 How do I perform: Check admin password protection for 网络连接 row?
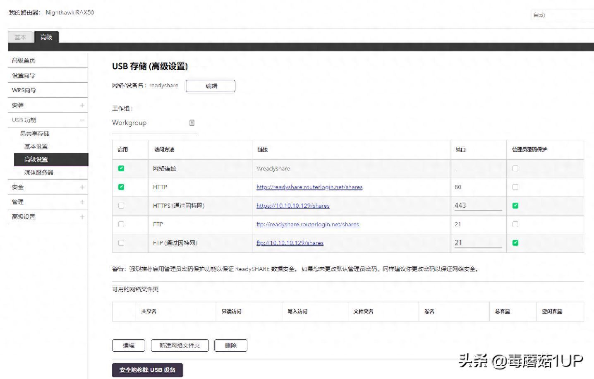point(515,168)
